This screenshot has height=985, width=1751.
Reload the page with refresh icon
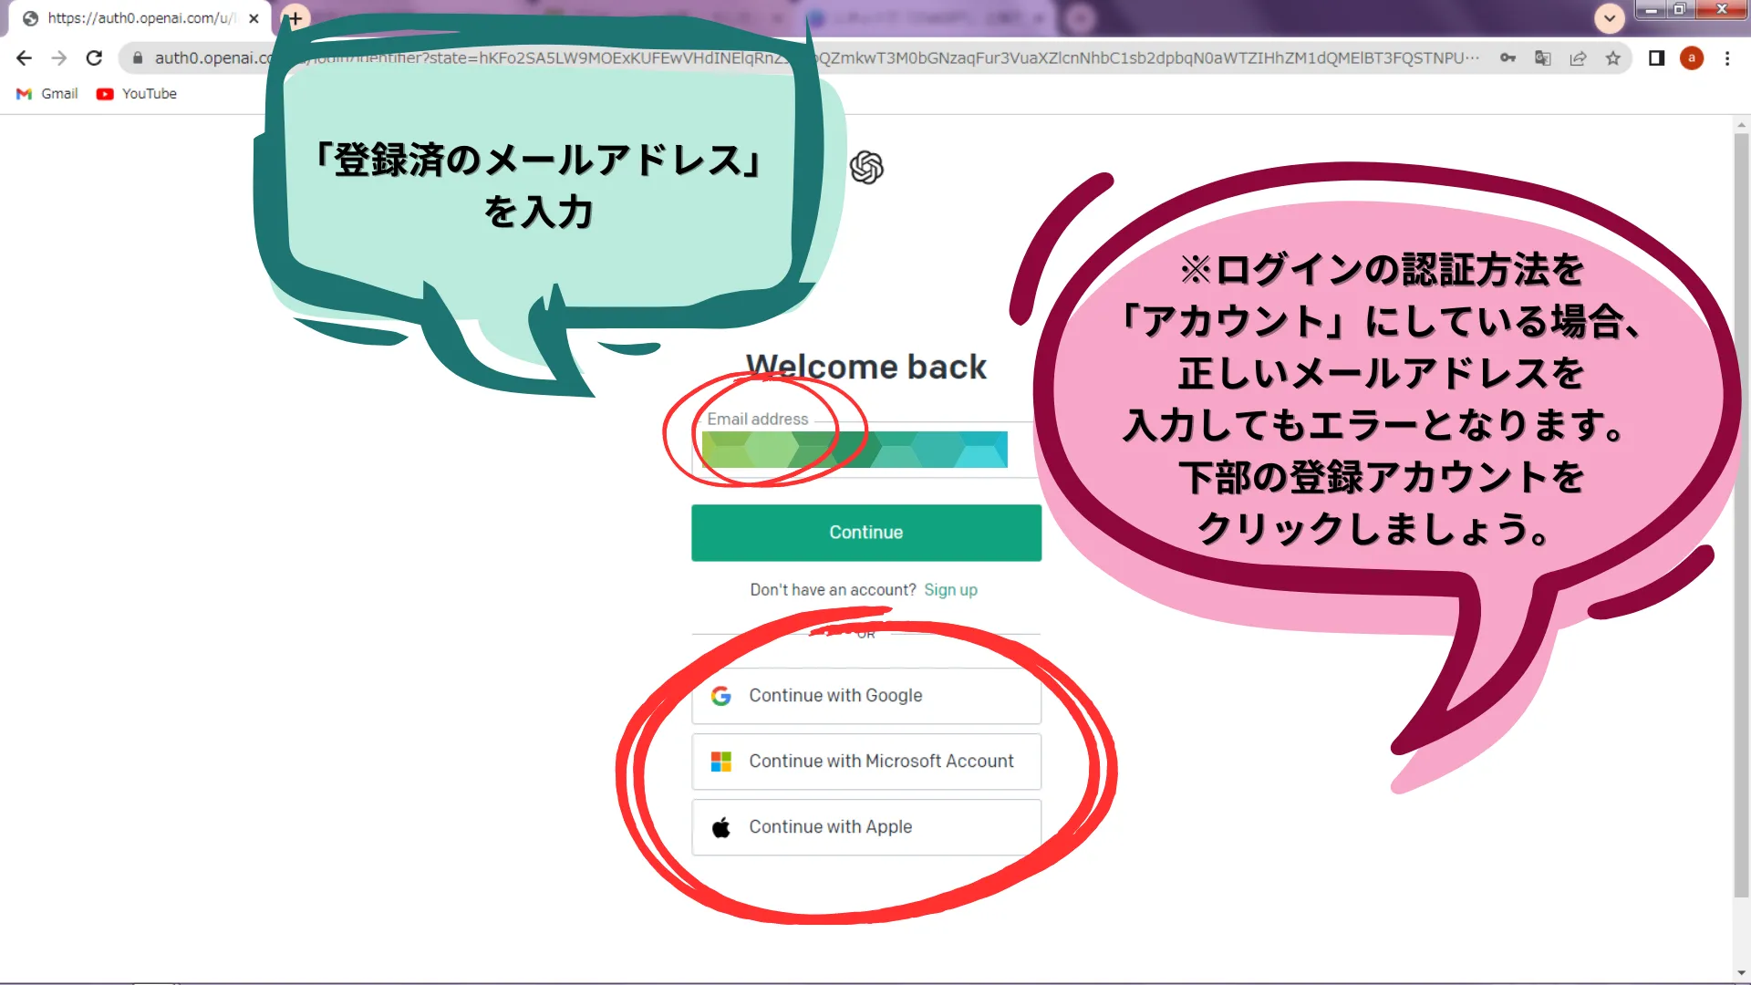[94, 58]
